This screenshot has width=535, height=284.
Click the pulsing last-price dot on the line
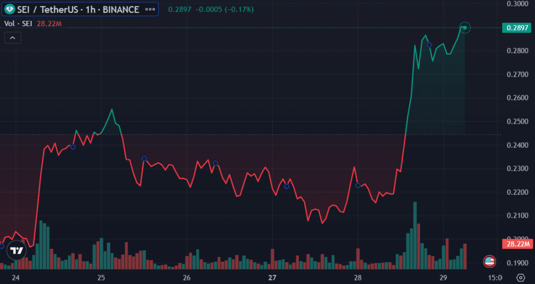464,28
